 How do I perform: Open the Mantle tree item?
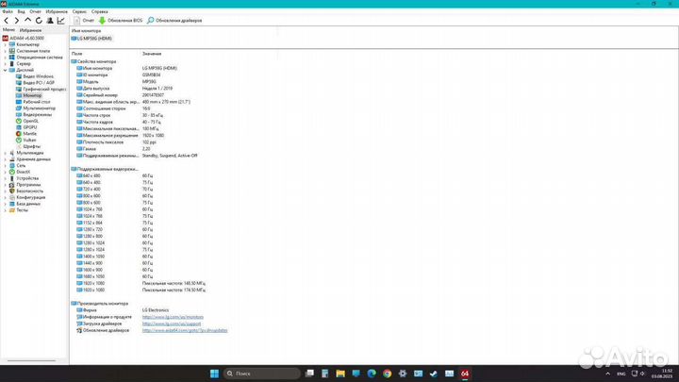click(26, 134)
